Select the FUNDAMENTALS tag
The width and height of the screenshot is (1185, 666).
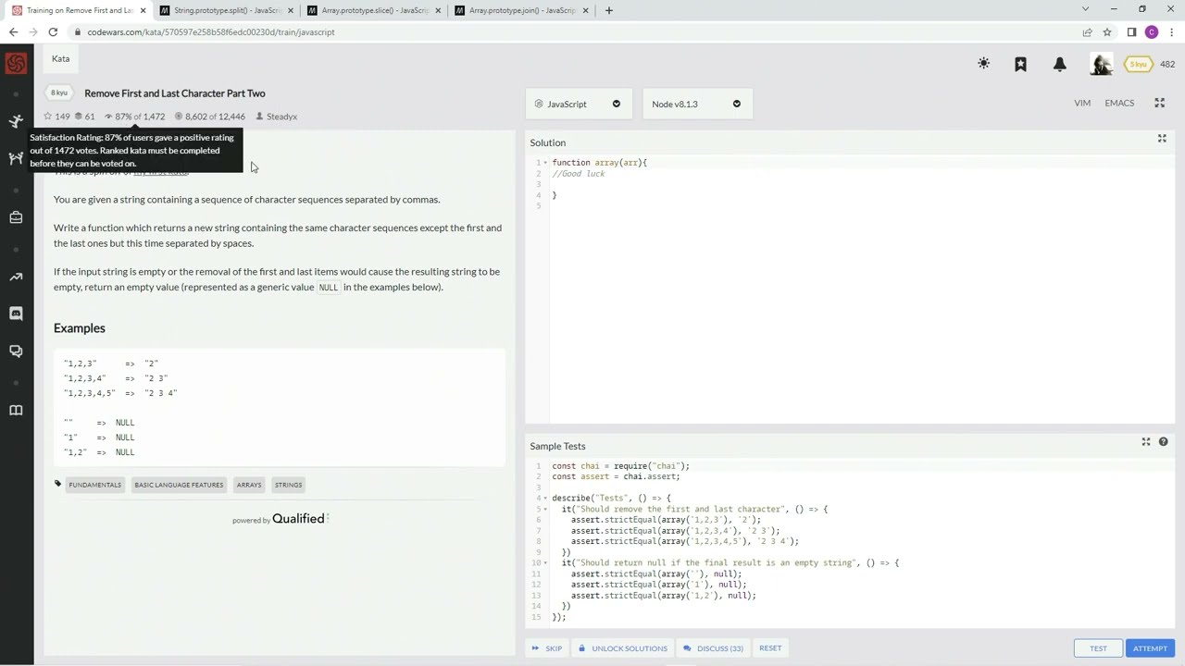click(94, 485)
